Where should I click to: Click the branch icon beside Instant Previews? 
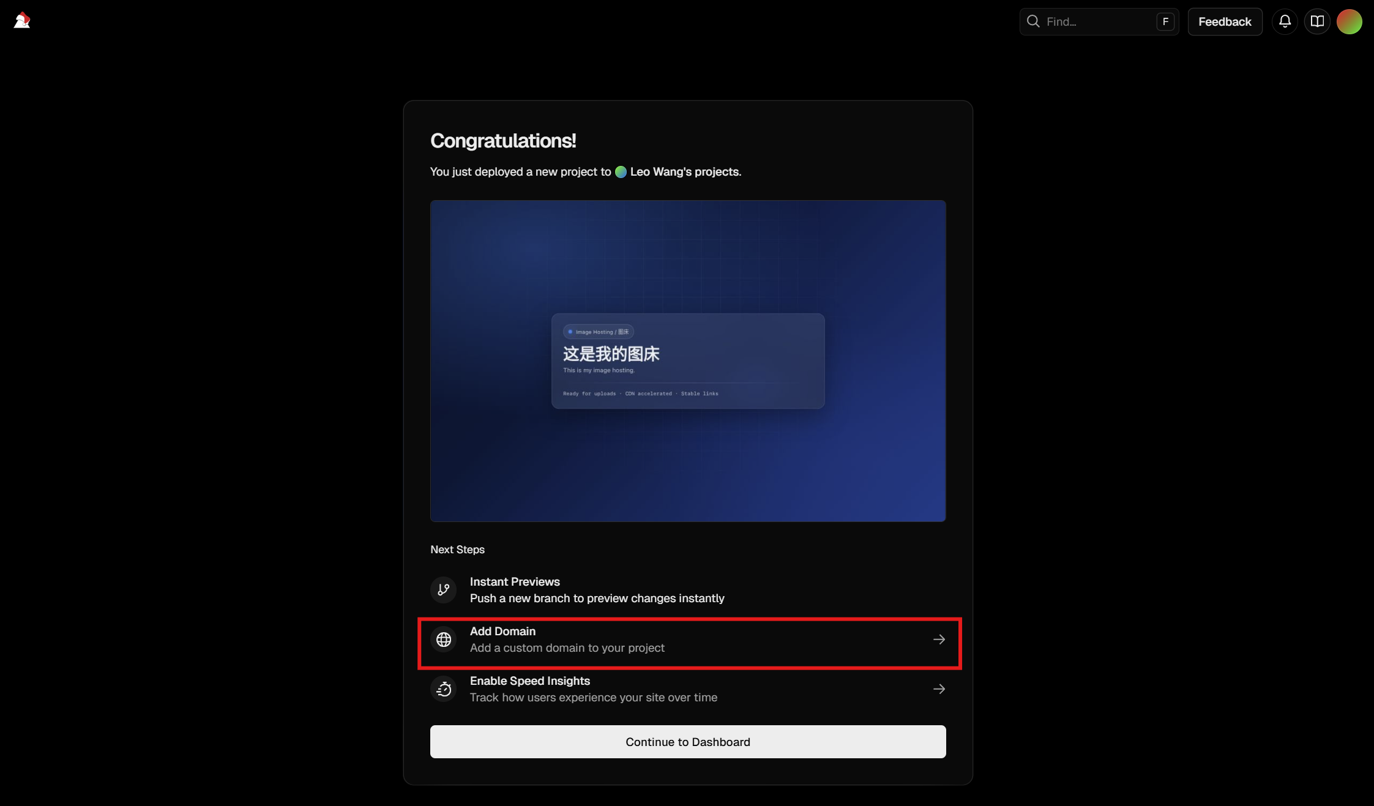pos(443,589)
